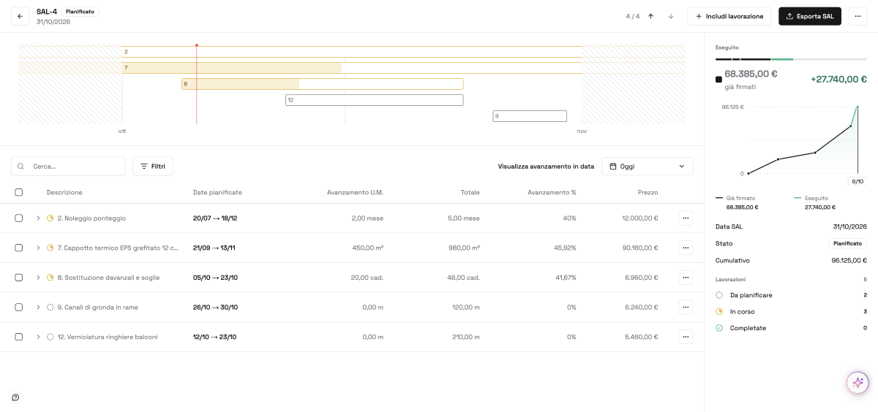This screenshot has width=878, height=412.
Task: Open the AI assistant sparkle button
Action: point(858,382)
